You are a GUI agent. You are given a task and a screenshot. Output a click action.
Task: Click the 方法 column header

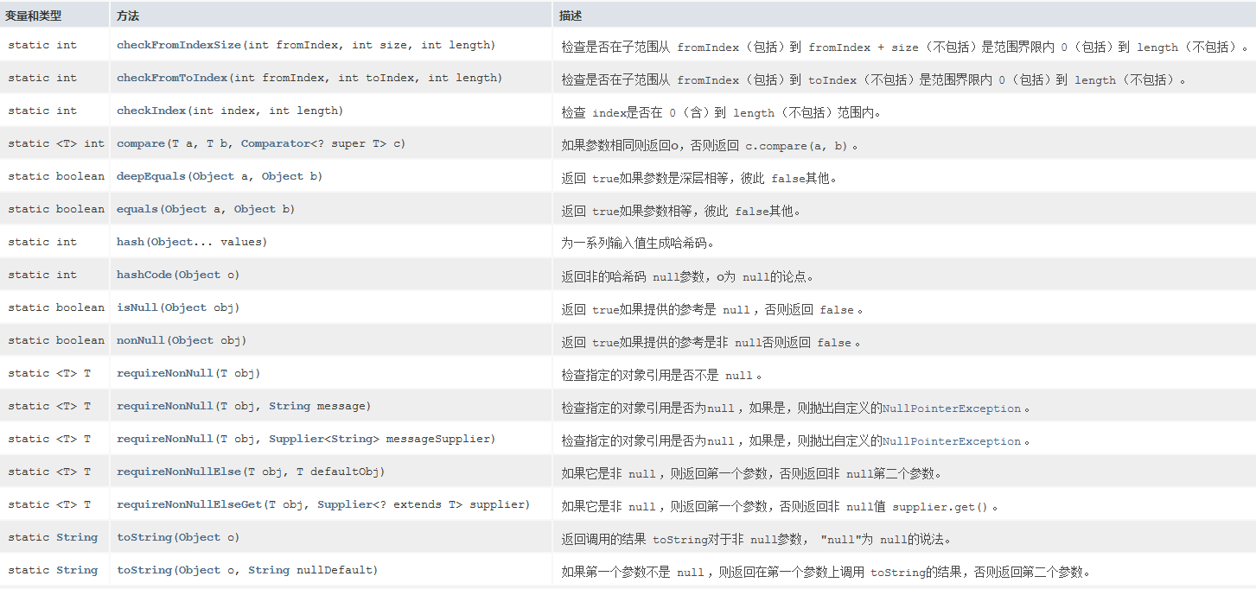point(127,16)
